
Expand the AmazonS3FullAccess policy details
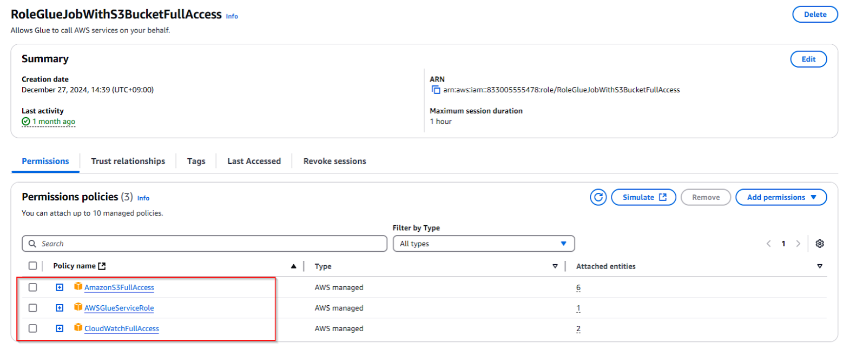tap(60, 287)
